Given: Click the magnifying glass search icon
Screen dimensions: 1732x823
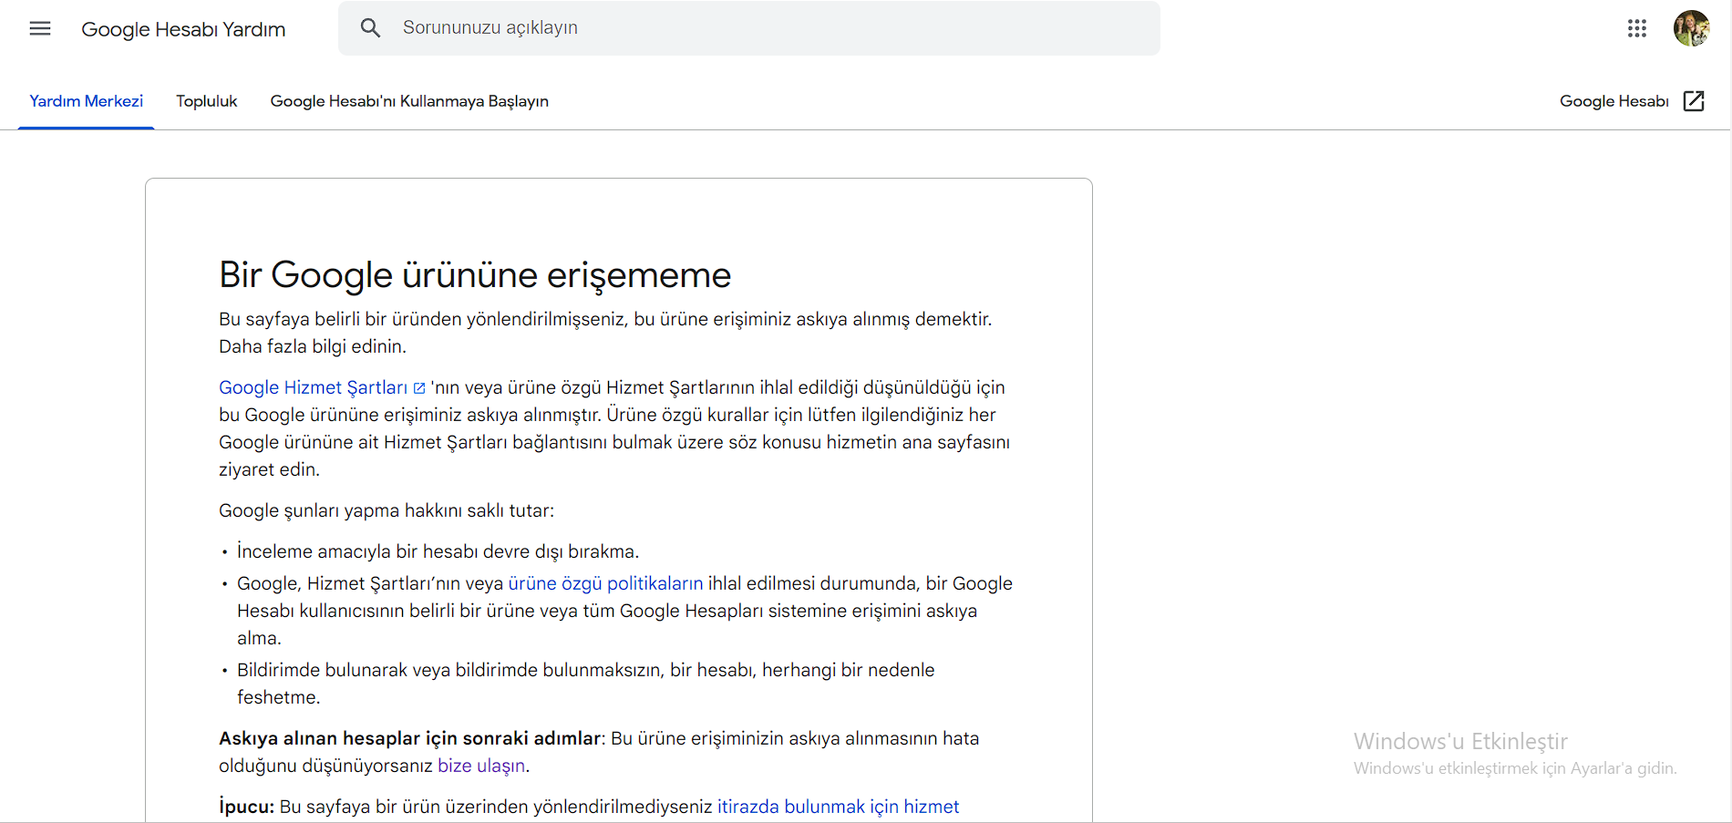Looking at the screenshot, I should (370, 28).
